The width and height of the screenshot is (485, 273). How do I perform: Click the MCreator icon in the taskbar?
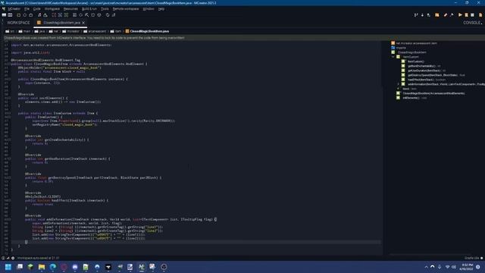pos(142,267)
